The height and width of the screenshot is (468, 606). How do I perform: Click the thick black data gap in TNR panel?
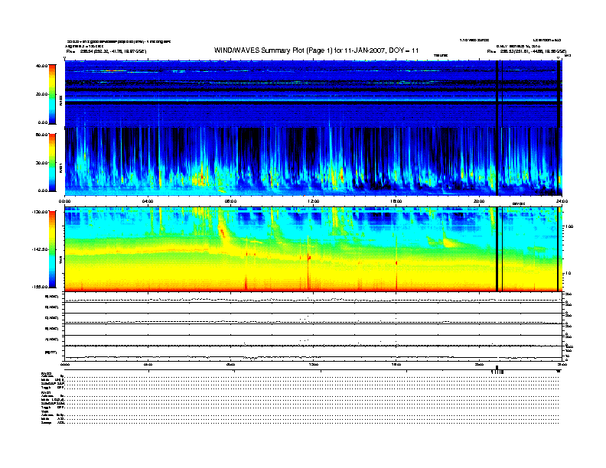(x=497, y=249)
